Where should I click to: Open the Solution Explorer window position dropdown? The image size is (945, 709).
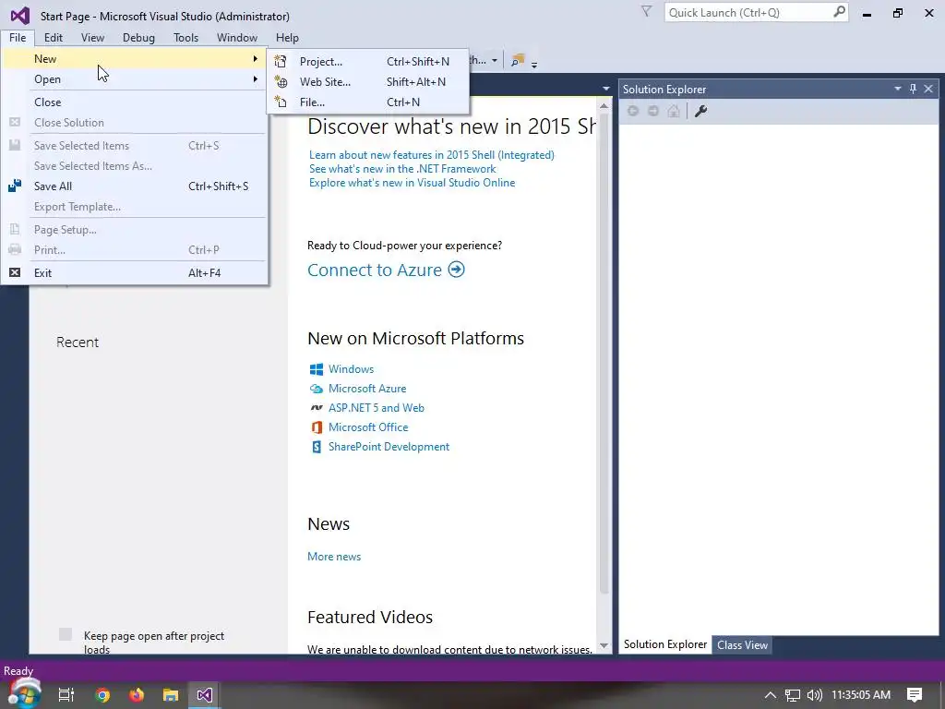click(897, 89)
